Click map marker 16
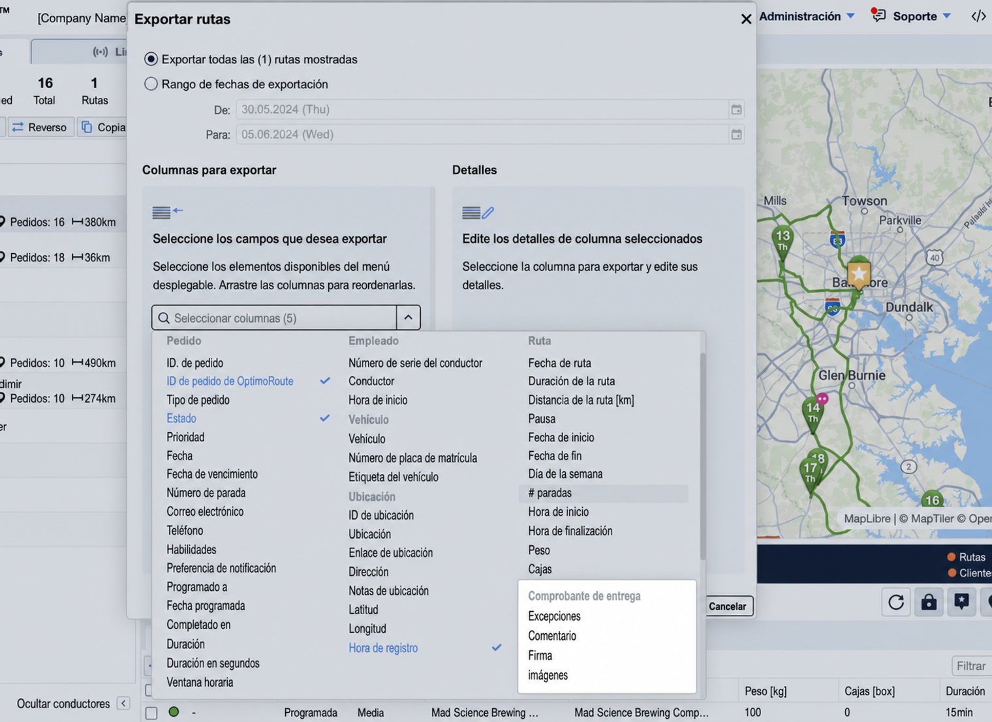 pyautogui.click(x=932, y=499)
